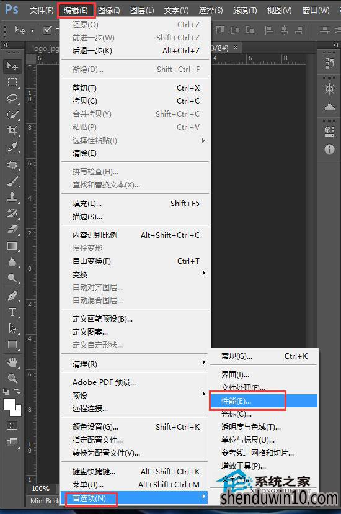Viewport: 341px width, 514px height.
Task: Expand the tool preset picker arrow
Action: 32,31
